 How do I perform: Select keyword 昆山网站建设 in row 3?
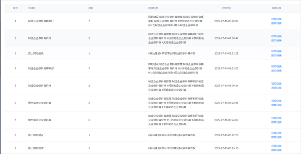pyautogui.click(x=36, y=53)
